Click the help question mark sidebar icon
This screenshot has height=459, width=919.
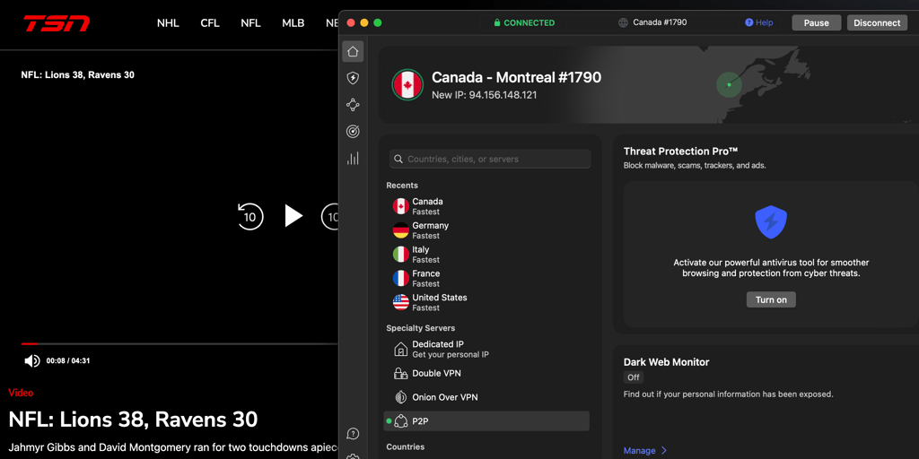(353, 434)
